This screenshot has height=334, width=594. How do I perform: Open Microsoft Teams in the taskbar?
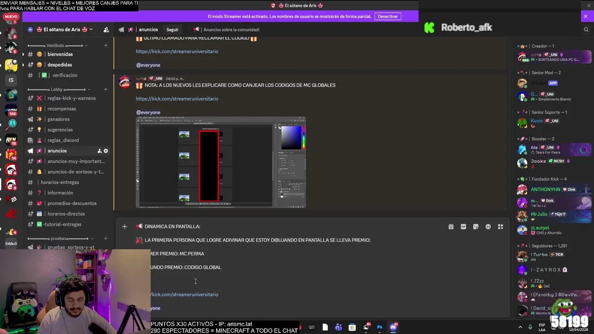pos(339,327)
